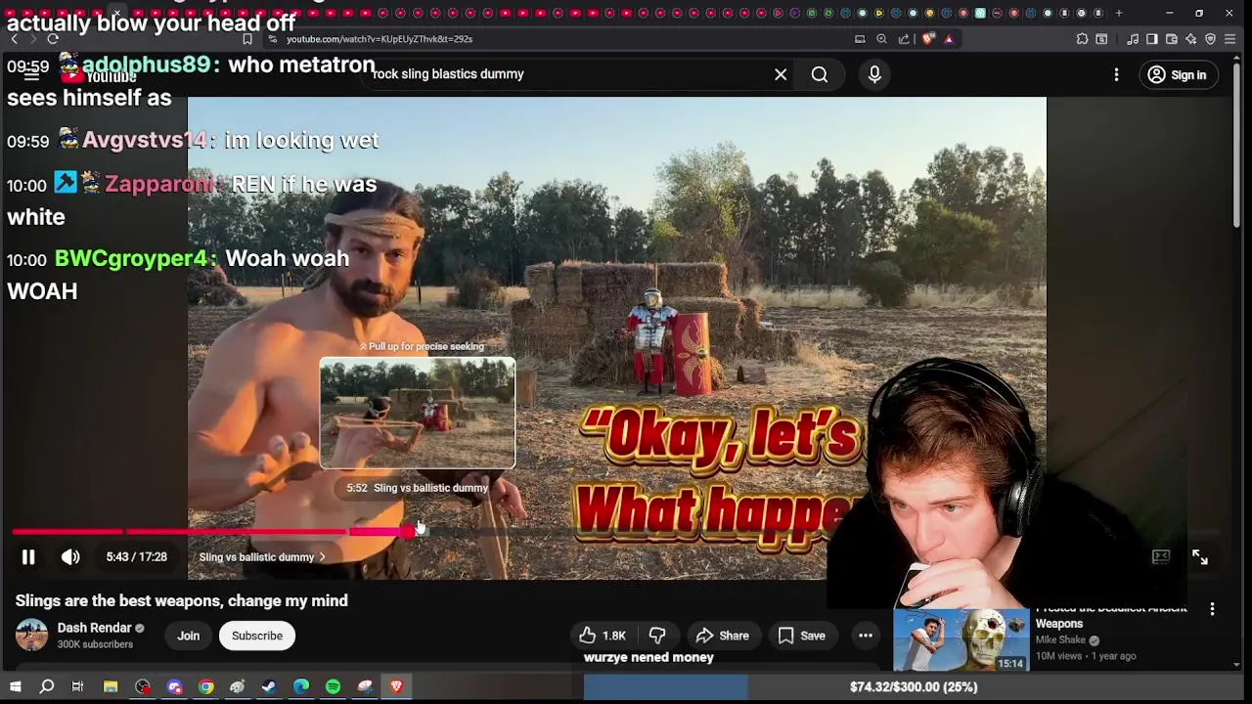Image resolution: width=1252 pixels, height=704 pixels.
Task: Toggle fullscreen mode in the video player
Action: (x=1200, y=557)
